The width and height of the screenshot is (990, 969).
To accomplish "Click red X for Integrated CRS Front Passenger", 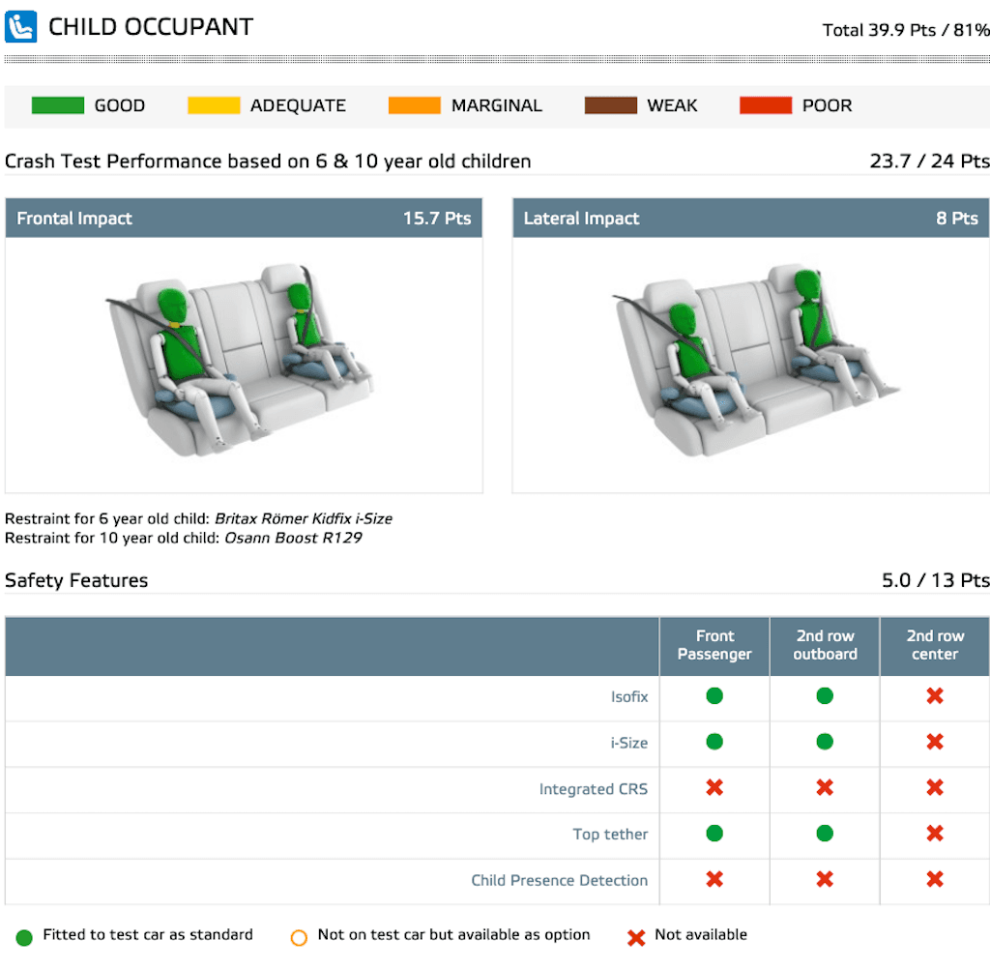I will [714, 788].
